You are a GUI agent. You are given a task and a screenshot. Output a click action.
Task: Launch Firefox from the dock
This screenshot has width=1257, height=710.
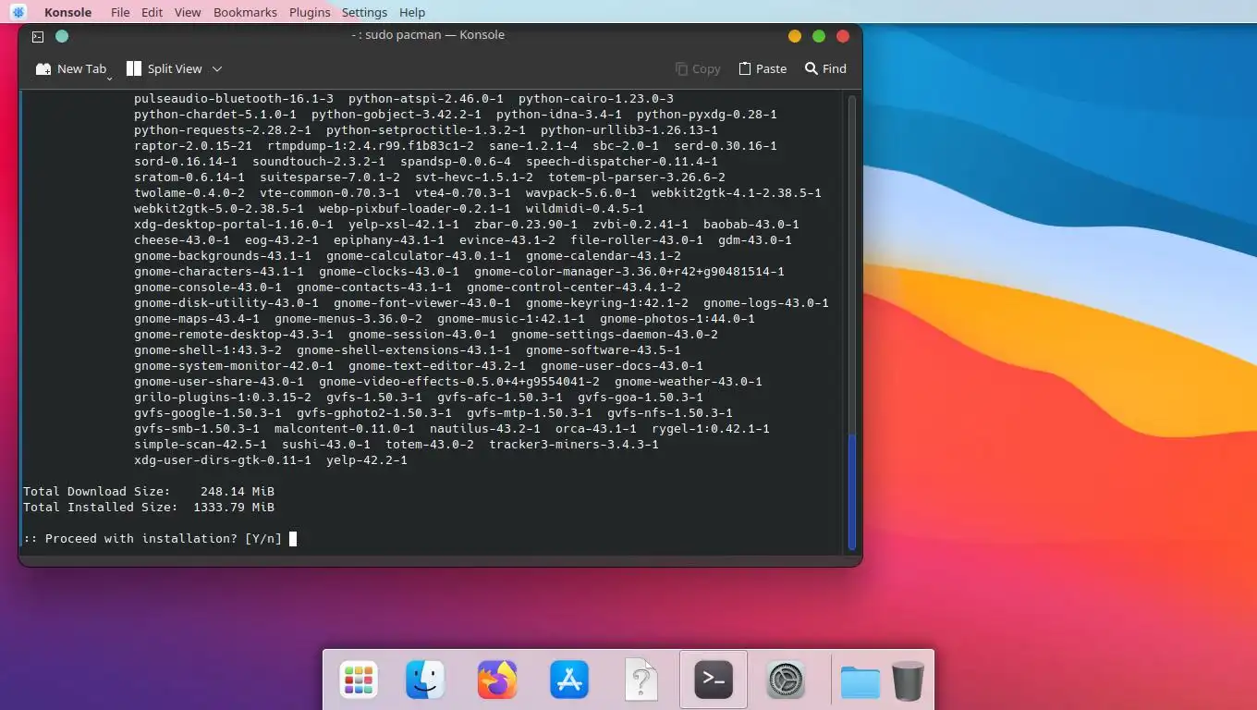[497, 680]
